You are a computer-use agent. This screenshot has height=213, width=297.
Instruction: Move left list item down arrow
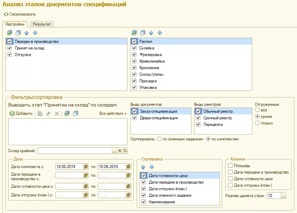pos(35,33)
